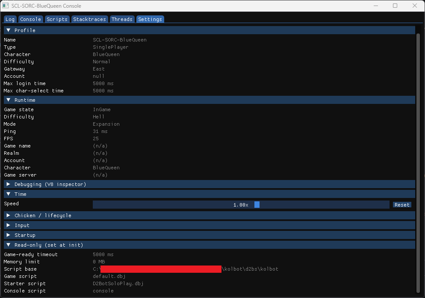Click the FPS value 25
Viewport: 425px width, 298px height.
tap(96, 139)
